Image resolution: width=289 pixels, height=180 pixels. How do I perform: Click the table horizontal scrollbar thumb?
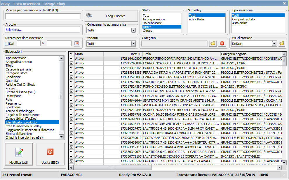[x=112, y=167]
